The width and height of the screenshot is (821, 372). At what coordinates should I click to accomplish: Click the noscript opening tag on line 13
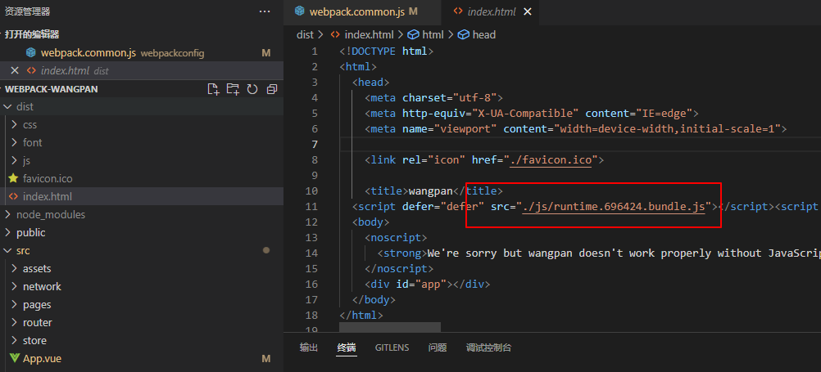[396, 238]
